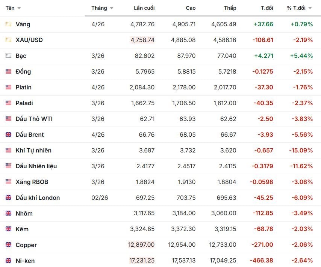Open the Platin commodity link
Screen dimensions: 321x267
(x=24, y=87)
